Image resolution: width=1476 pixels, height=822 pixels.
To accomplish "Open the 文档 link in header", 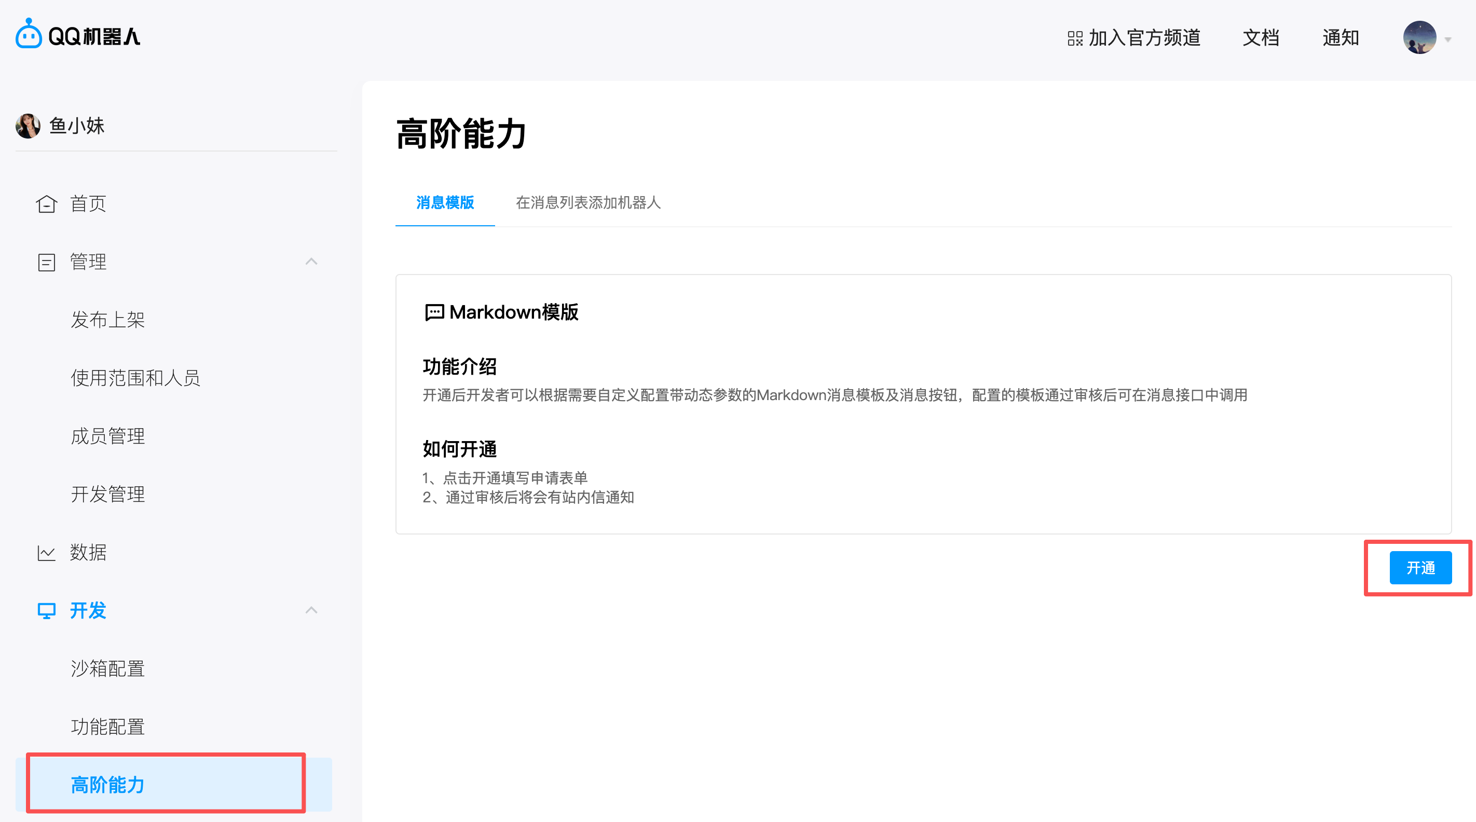I will [1261, 38].
